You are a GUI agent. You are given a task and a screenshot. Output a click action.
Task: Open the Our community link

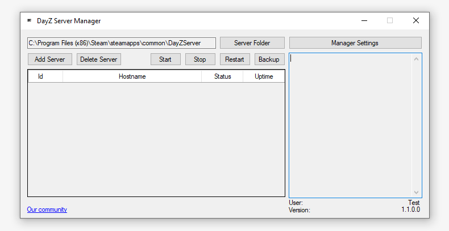click(47, 209)
